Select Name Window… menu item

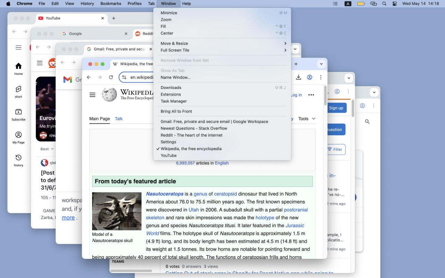pyautogui.click(x=223, y=77)
